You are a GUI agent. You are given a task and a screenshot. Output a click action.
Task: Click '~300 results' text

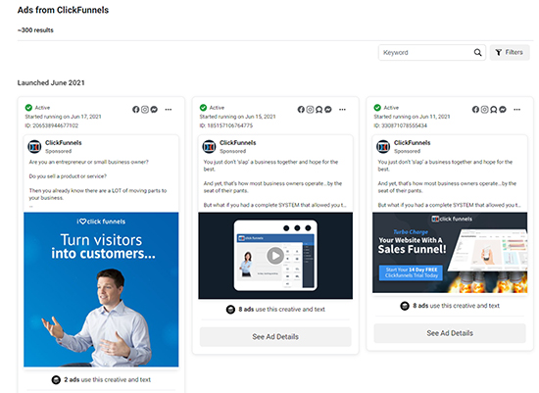35,30
